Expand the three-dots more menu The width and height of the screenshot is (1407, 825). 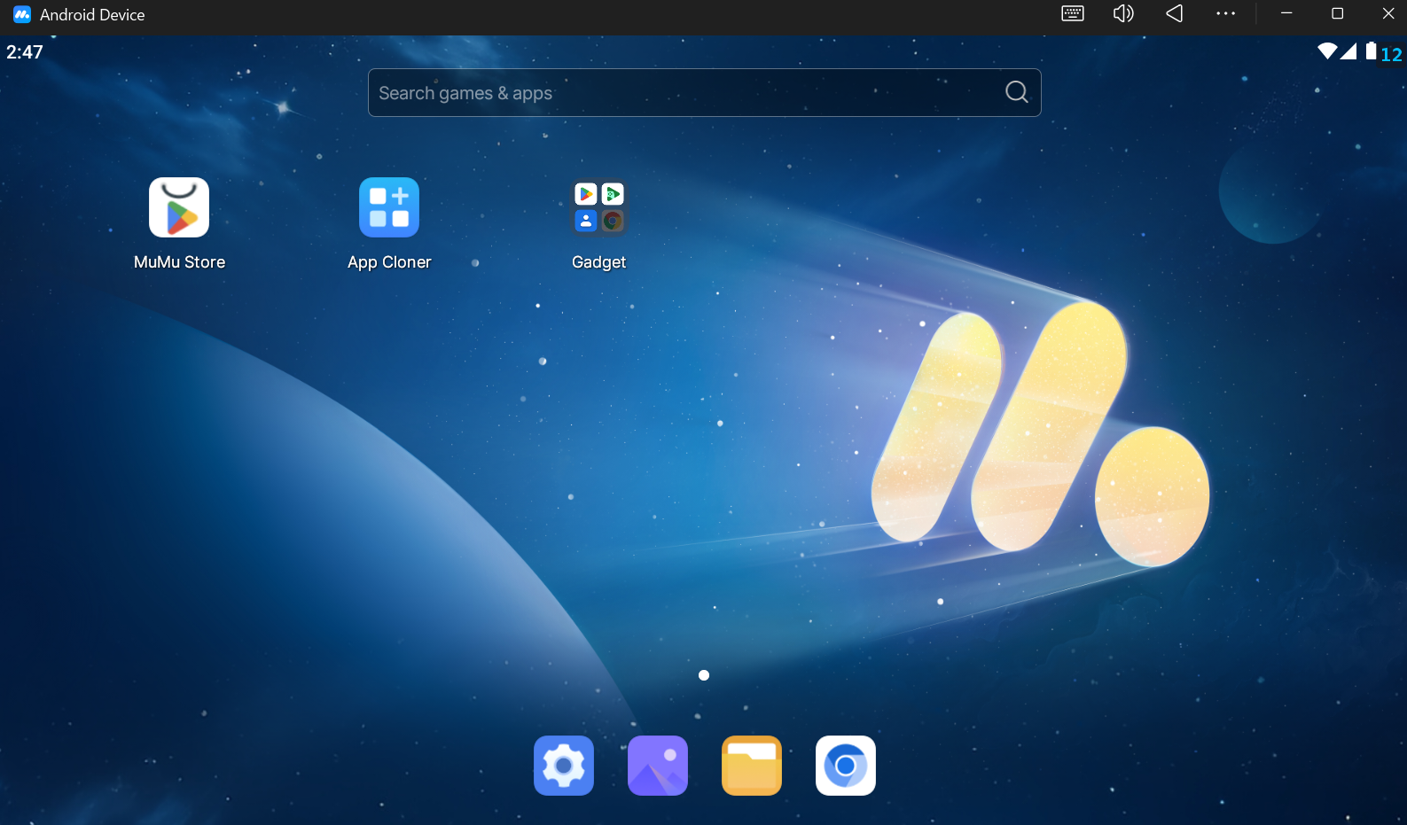point(1225,13)
